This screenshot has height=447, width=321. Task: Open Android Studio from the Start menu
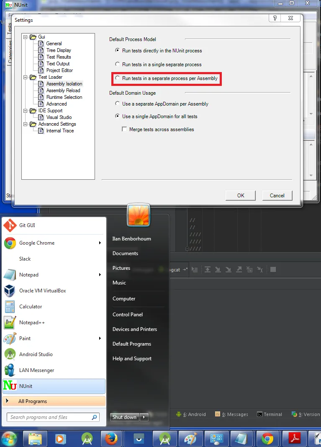54,354
